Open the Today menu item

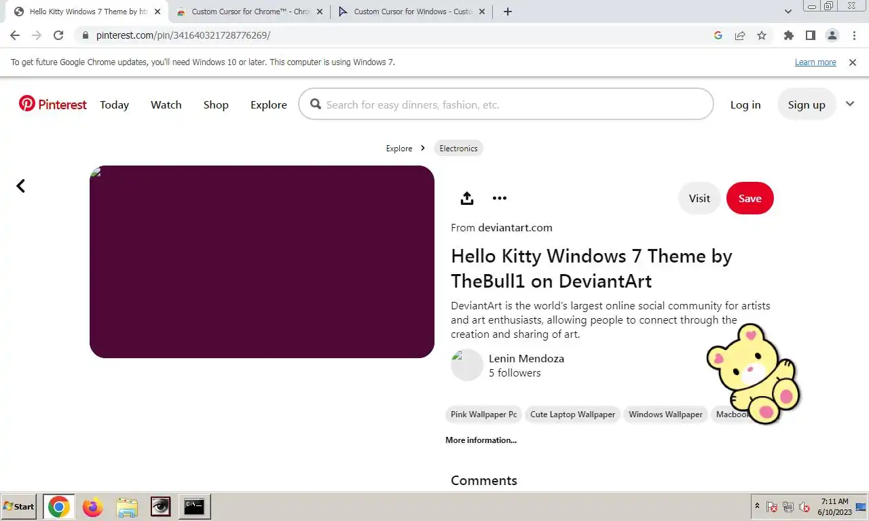114,104
